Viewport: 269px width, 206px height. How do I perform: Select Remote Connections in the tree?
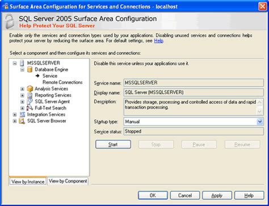(62, 82)
